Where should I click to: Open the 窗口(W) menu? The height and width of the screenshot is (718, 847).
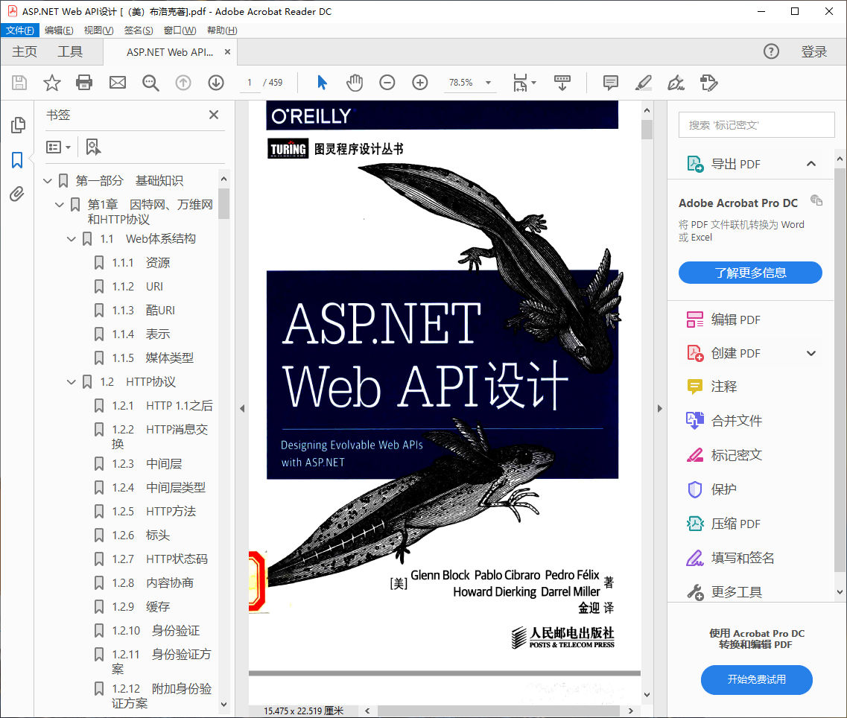(180, 31)
